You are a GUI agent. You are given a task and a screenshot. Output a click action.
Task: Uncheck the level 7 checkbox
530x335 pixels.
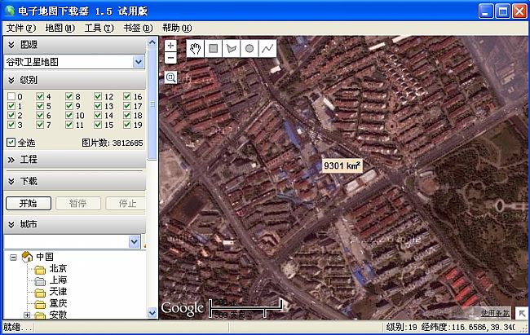coord(40,125)
